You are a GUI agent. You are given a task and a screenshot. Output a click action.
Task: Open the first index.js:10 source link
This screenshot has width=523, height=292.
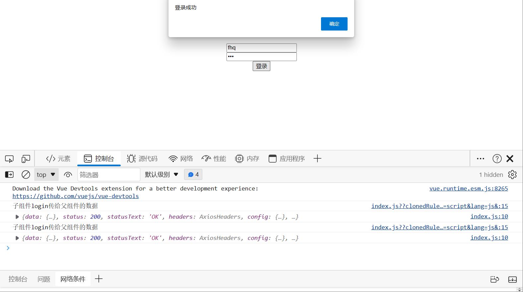(x=489, y=216)
